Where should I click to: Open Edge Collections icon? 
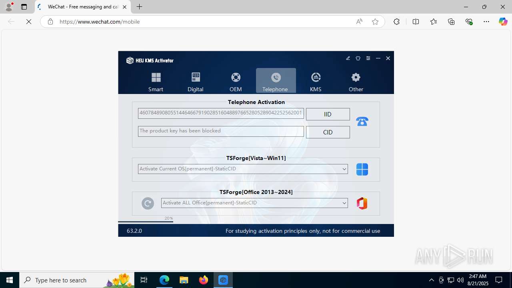451,22
